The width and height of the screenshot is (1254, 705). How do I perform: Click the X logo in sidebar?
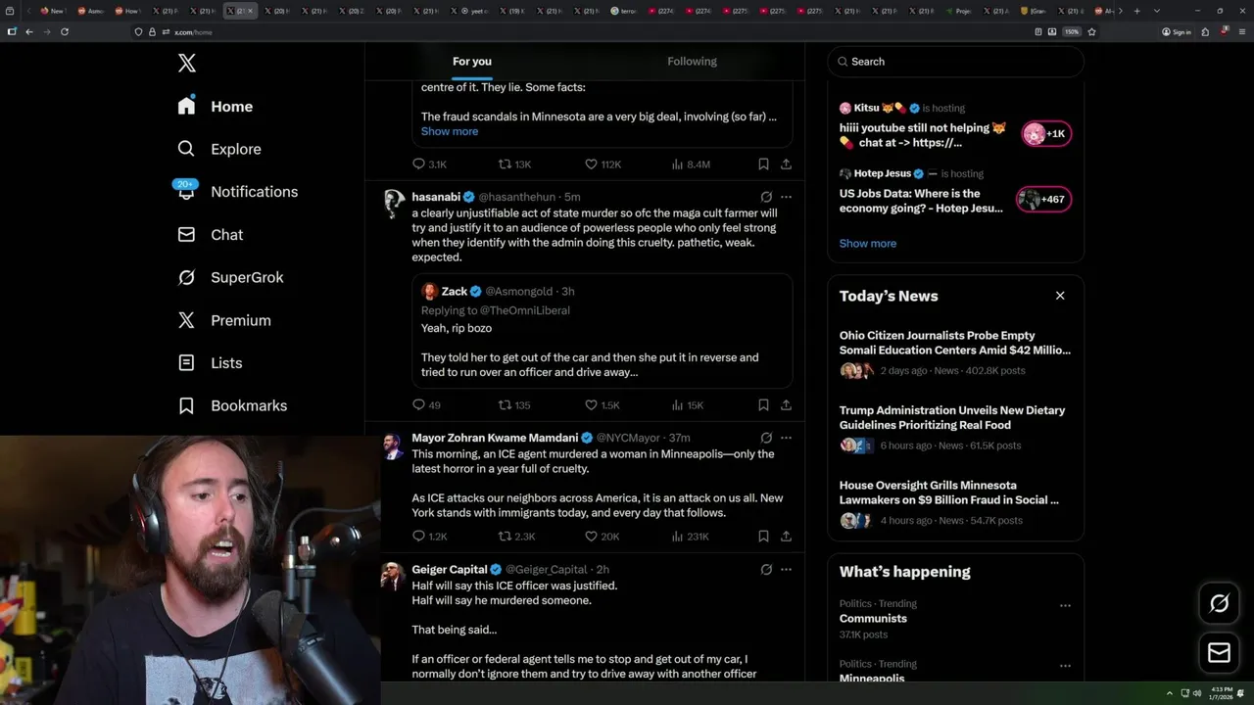coord(187,64)
